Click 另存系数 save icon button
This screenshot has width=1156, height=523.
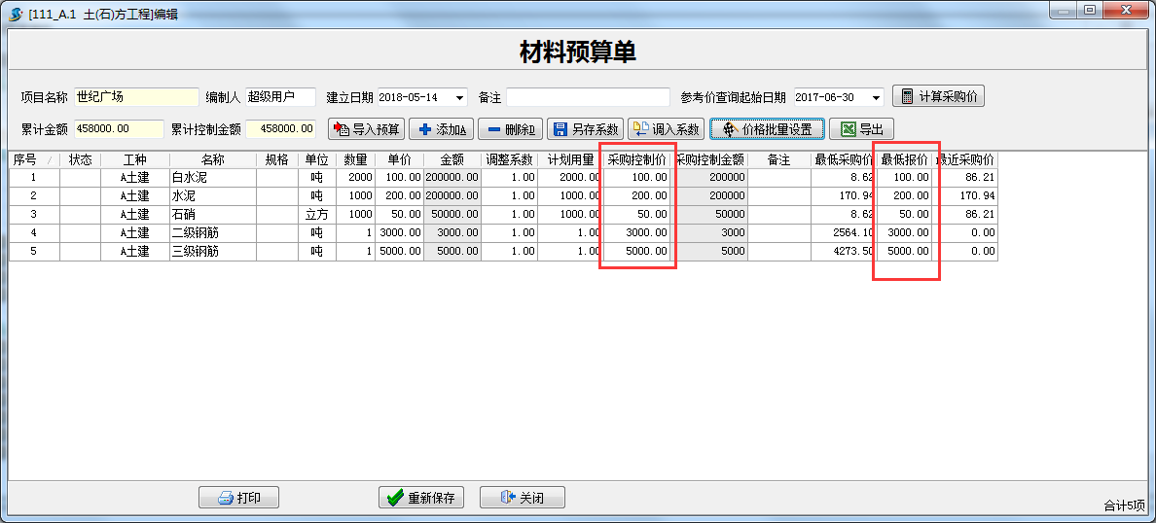(x=584, y=129)
